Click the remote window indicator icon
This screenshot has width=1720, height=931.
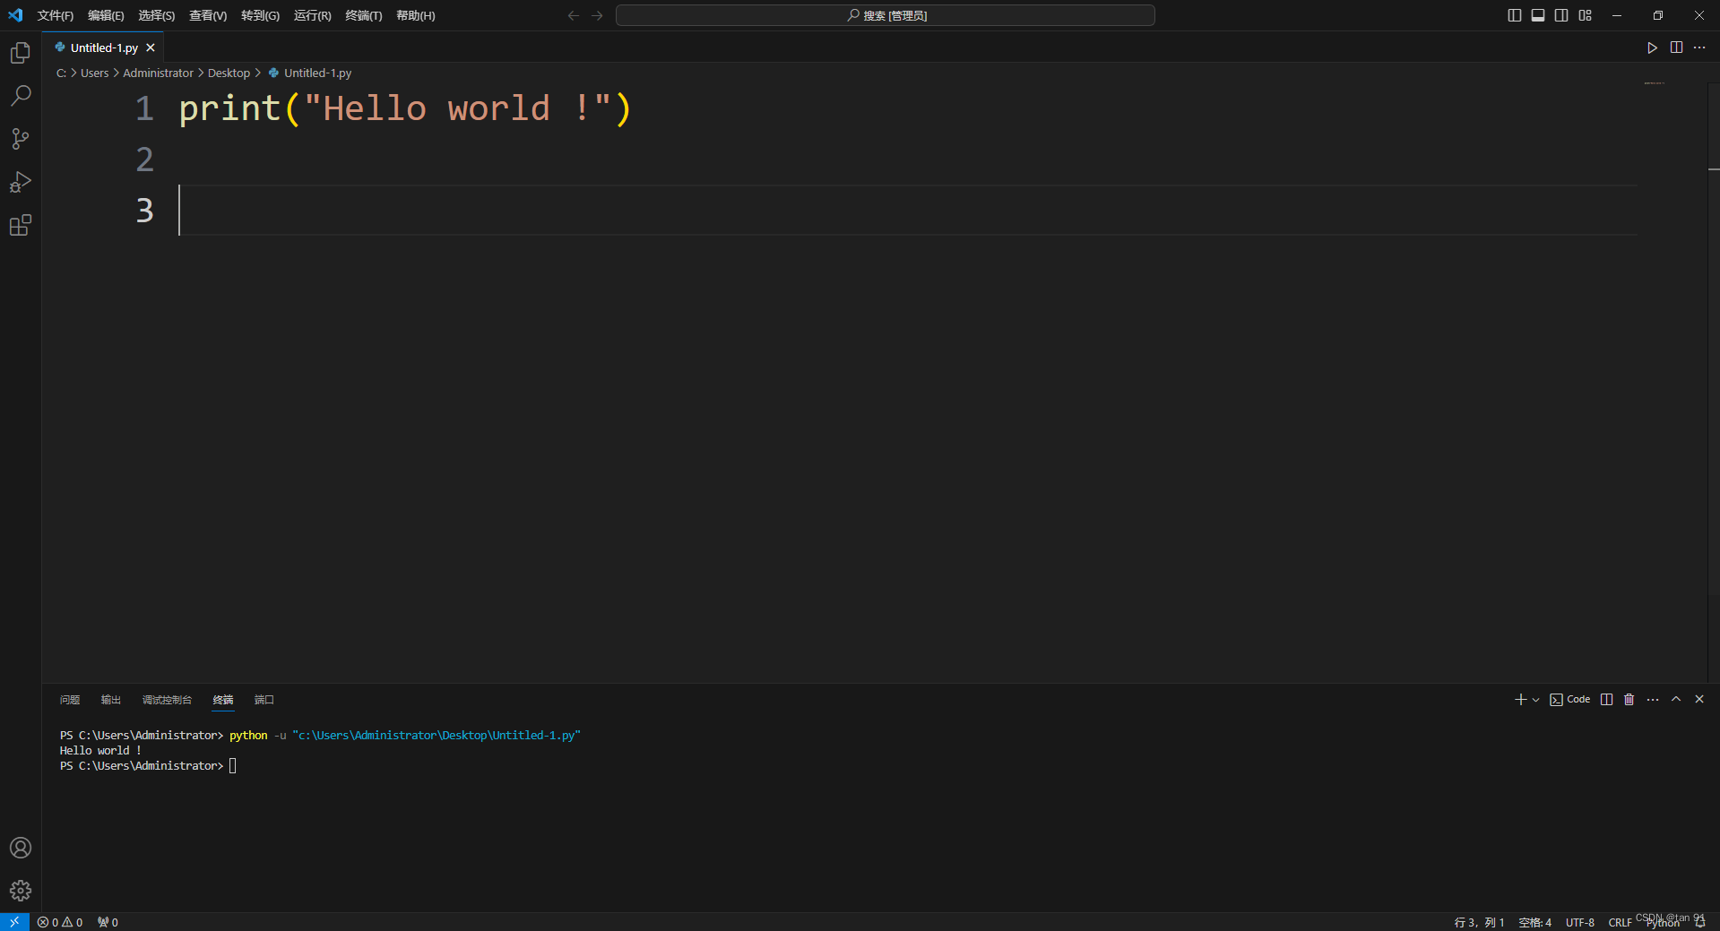[x=14, y=922]
